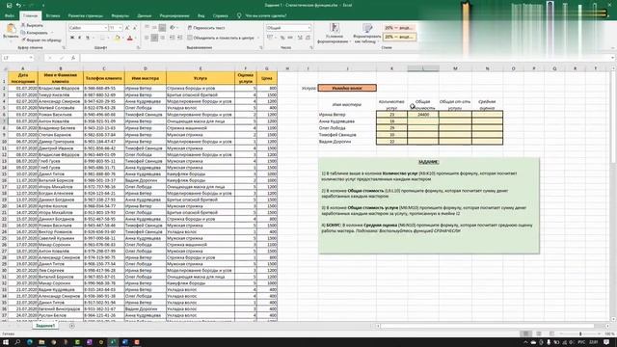The image size is (617, 347).
Task: Open File Explorer from the taskbar
Action: tap(41, 342)
